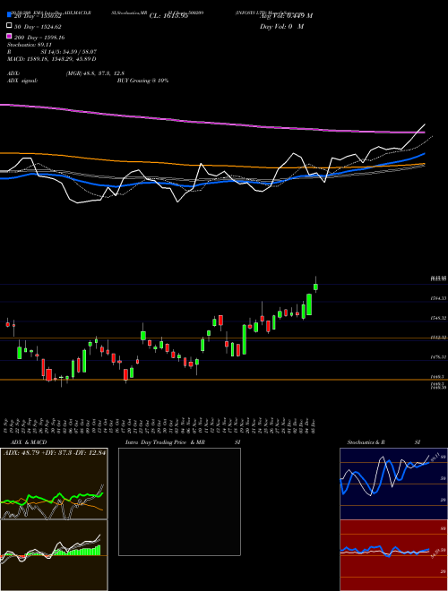
Task: Click the 1594.33 price axis label
Action: click(438, 298)
